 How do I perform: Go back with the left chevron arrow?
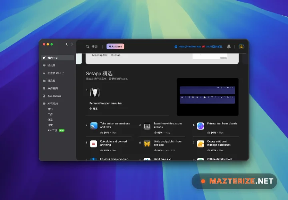(67, 44)
